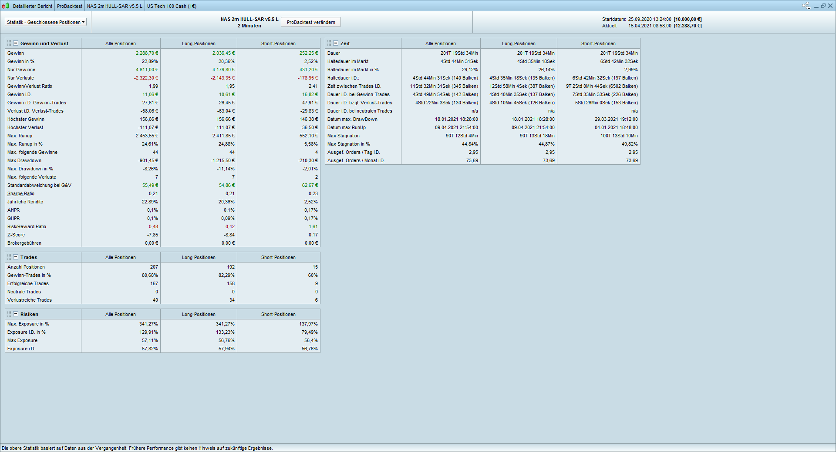This screenshot has height=452, width=836.
Task: Click Alle Positionen header in Trades panel
Action: [x=121, y=257]
